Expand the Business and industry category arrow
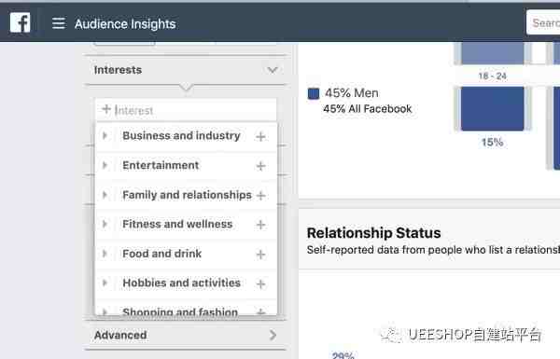 coord(105,135)
